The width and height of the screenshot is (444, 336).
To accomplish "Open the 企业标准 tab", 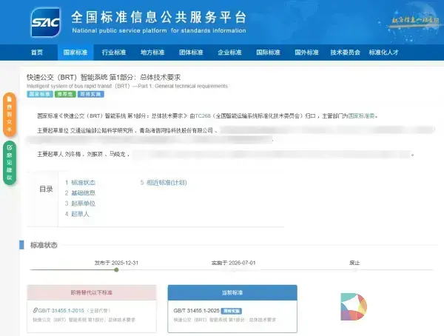I will [229, 53].
